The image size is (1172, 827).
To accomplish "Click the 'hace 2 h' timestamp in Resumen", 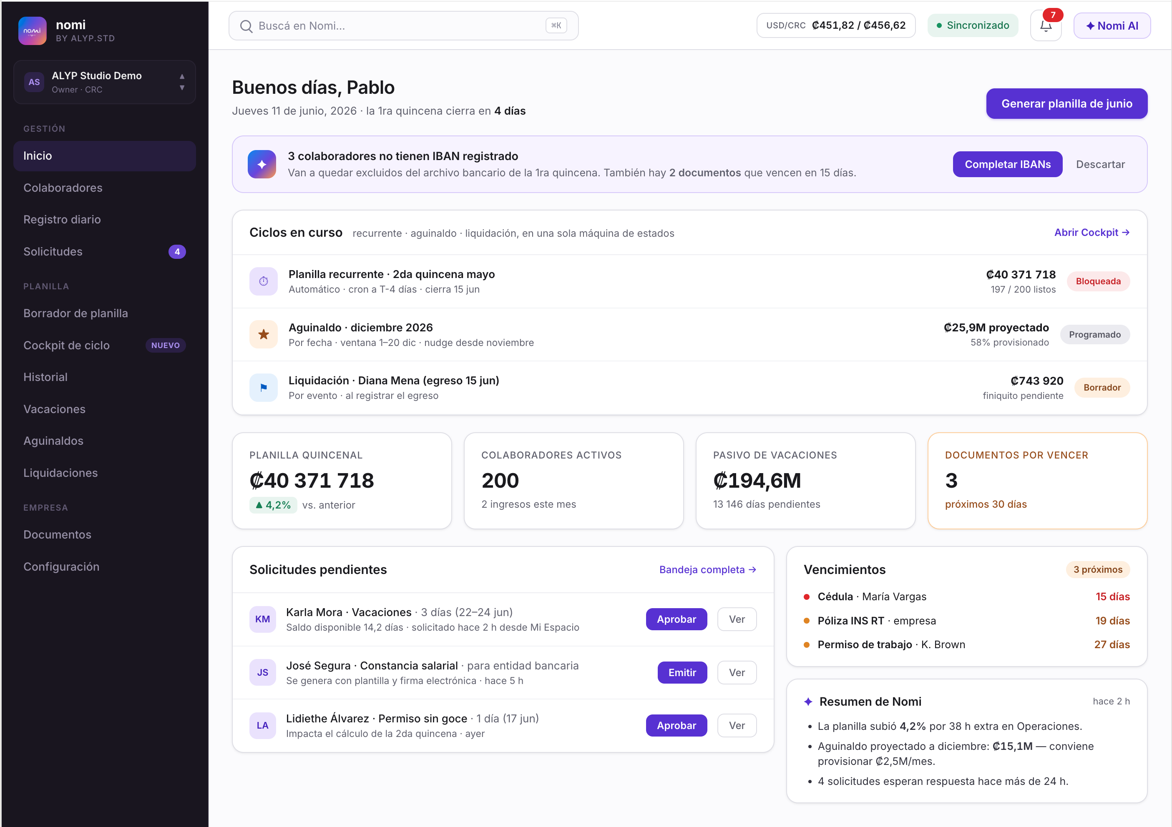I will (x=1111, y=701).
